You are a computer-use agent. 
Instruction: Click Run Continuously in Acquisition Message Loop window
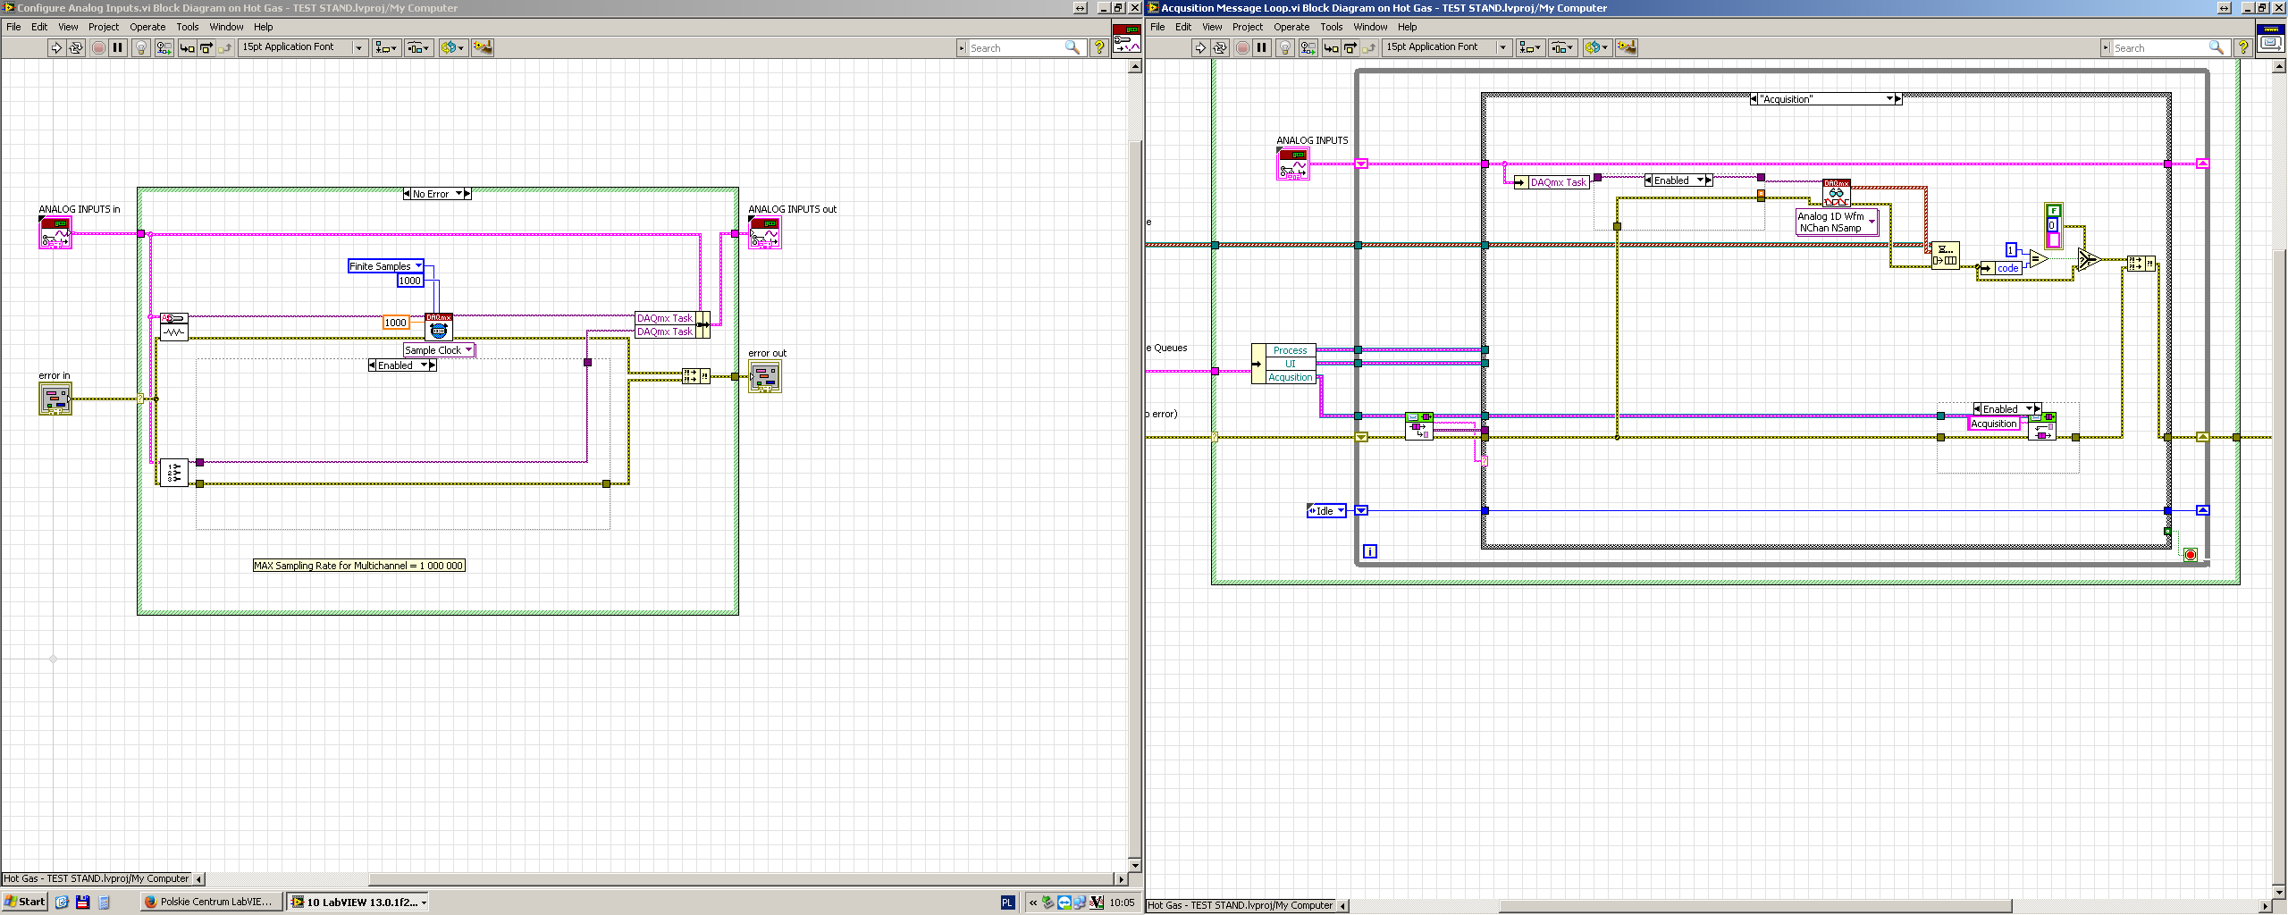pos(1220,47)
